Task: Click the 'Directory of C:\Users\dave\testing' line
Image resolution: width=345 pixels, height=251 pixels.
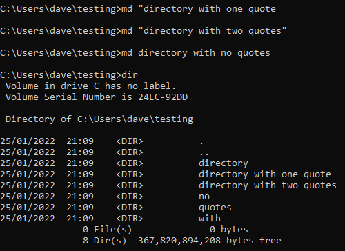Action: pyautogui.click(x=99, y=119)
